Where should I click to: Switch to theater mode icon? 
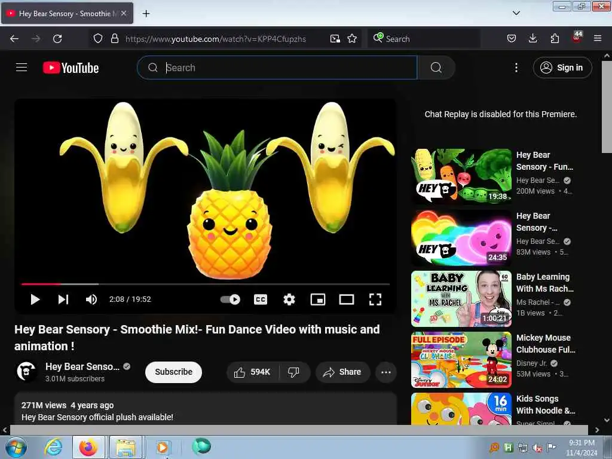coord(347,299)
